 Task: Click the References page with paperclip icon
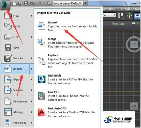pyautogui.click(x=8, y=101)
